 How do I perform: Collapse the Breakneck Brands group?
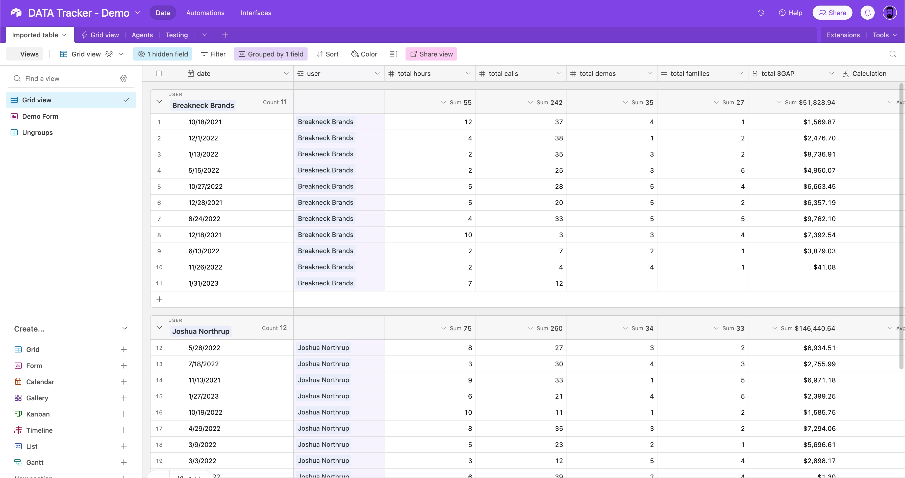(159, 102)
